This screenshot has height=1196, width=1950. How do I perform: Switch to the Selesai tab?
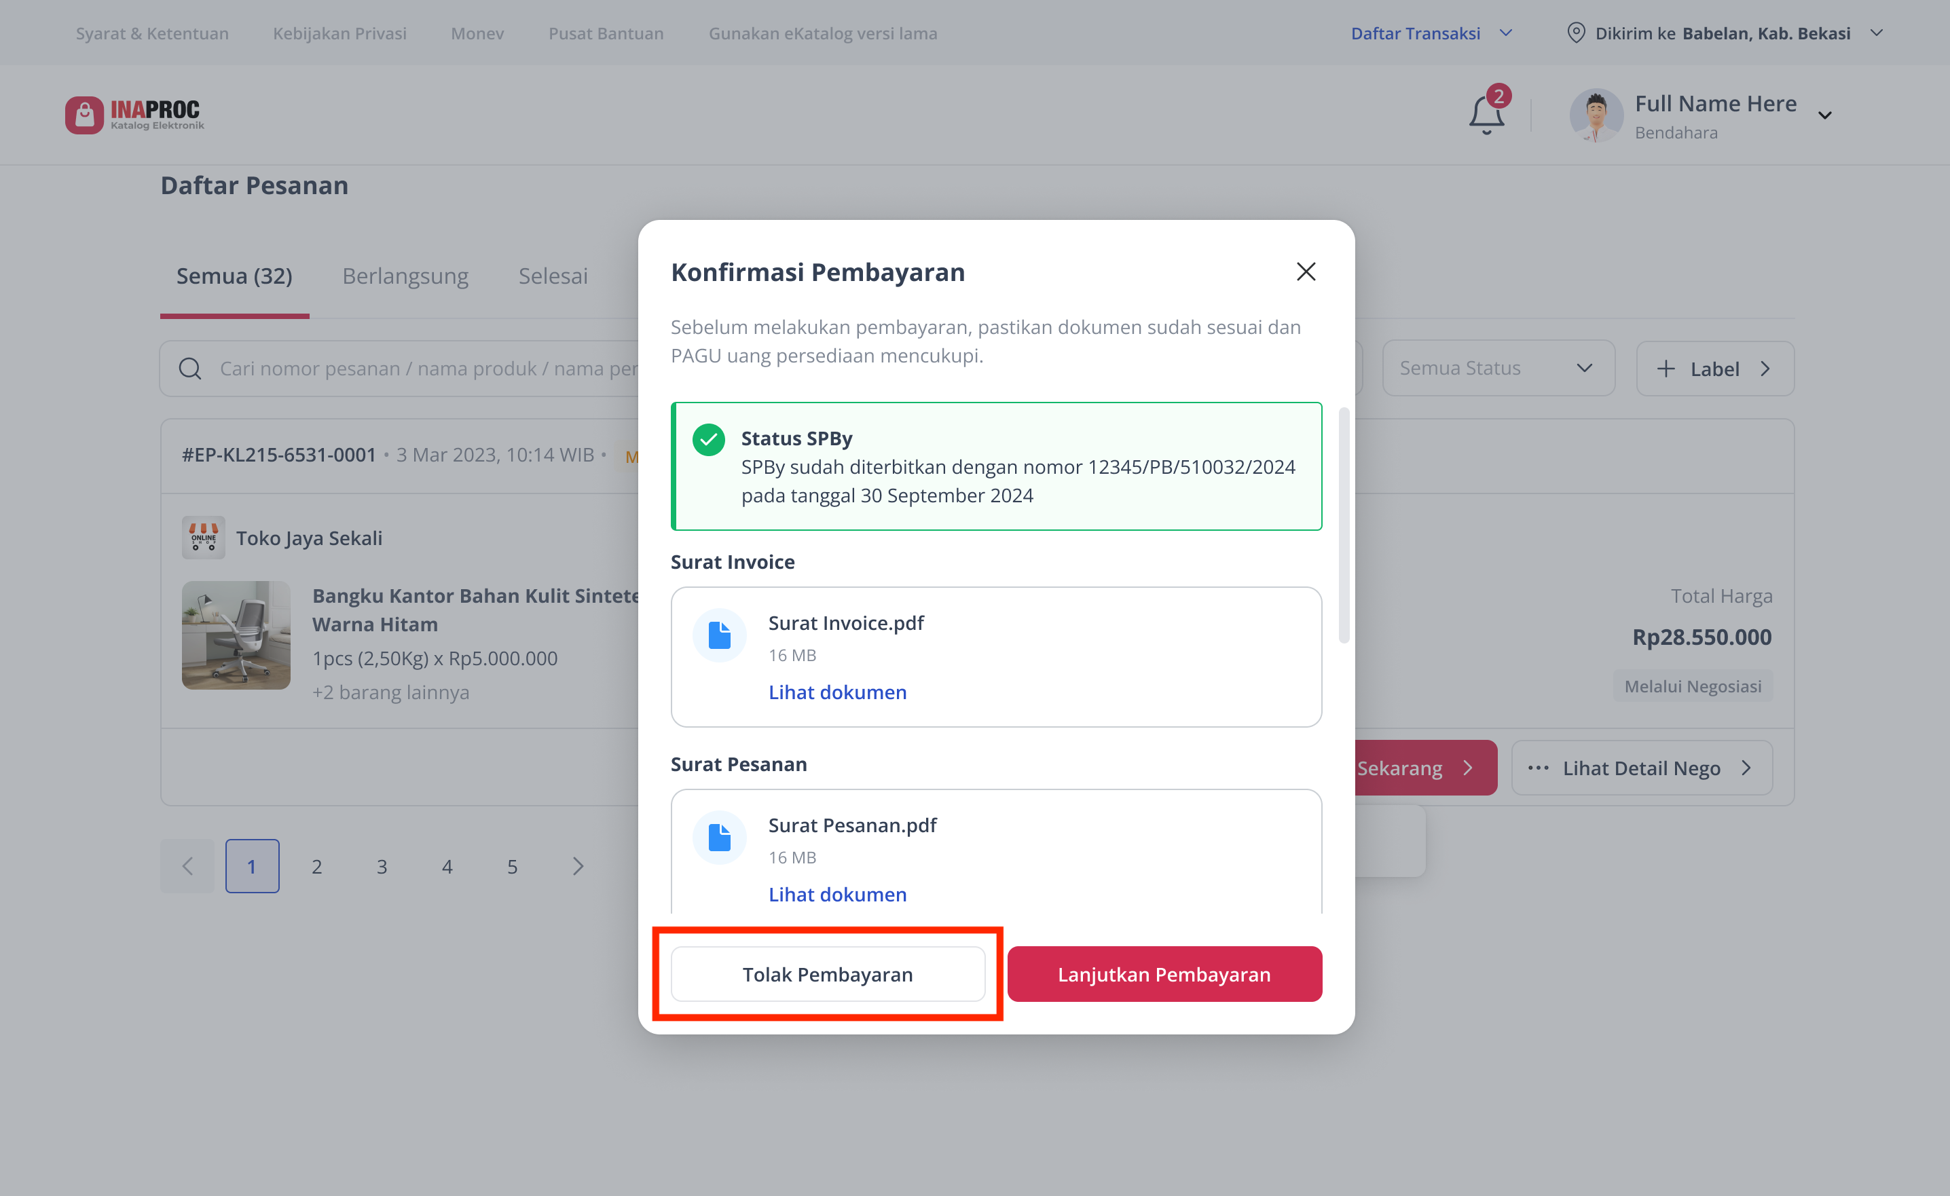(x=553, y=276)
